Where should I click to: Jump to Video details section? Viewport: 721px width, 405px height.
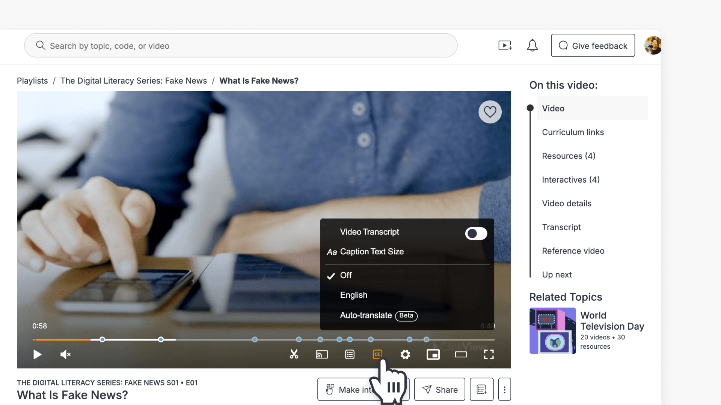[566, 203]
